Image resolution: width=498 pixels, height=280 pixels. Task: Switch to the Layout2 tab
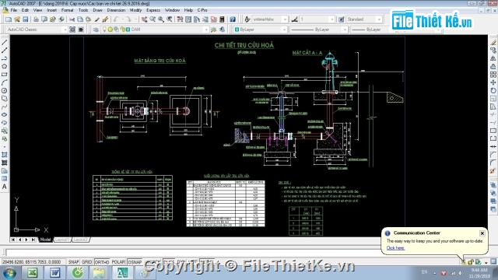pyautogui.click(x=81, y=240)
